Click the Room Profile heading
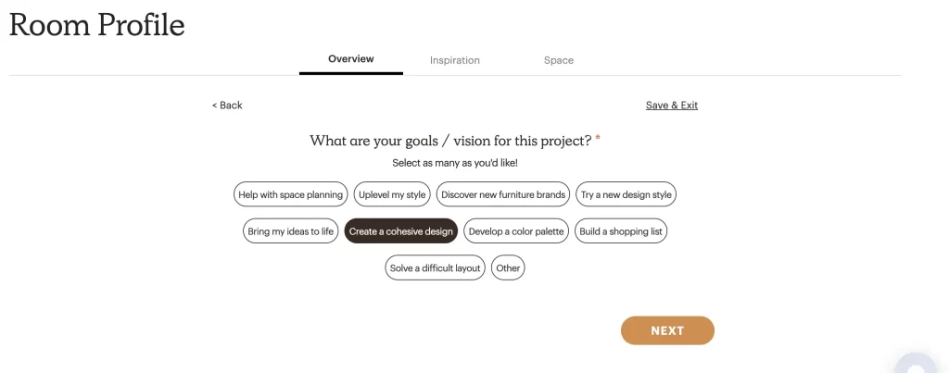Image resolution: width=949 pixels, height=373 pixels. [97, 25]
